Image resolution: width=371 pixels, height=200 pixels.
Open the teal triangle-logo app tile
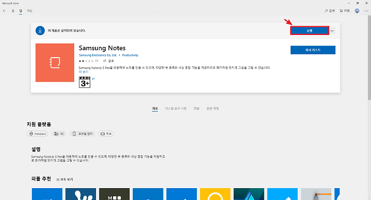(249, 194)
